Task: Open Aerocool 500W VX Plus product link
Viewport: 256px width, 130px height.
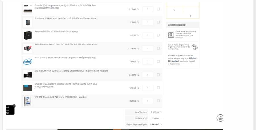Action: point(56,32)
